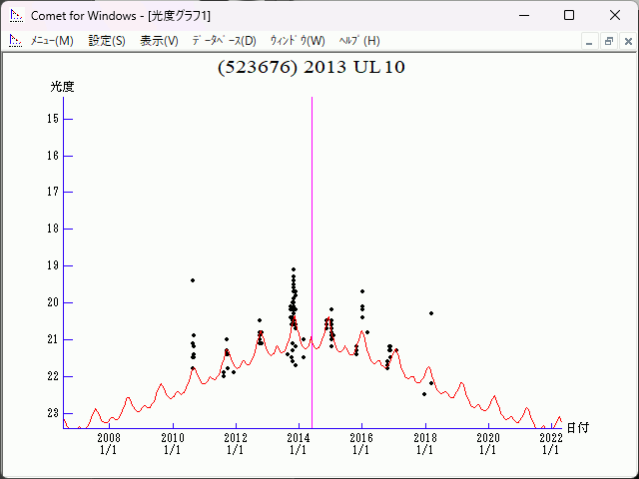The image size is (639, 479).
Task: Open the ヘルプ(H) help menu
Action: tap(359, 41)
